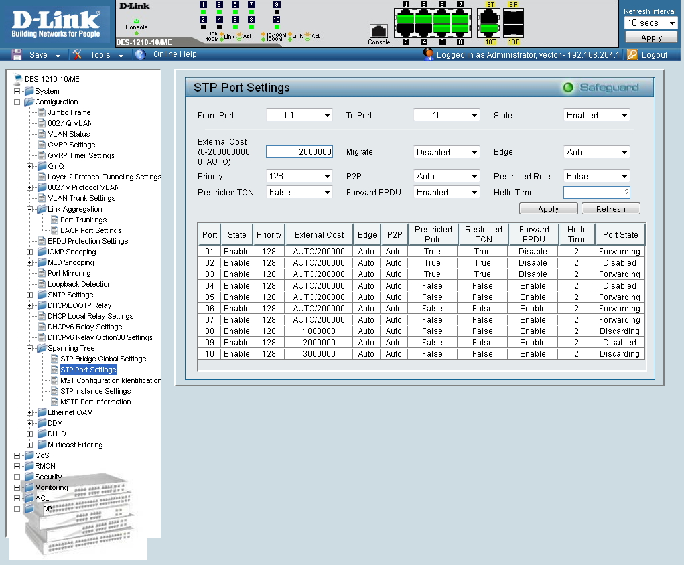Screen dimensions: 684x565
Task: Click Apply under STP port settings
Action: click(548, 209)
